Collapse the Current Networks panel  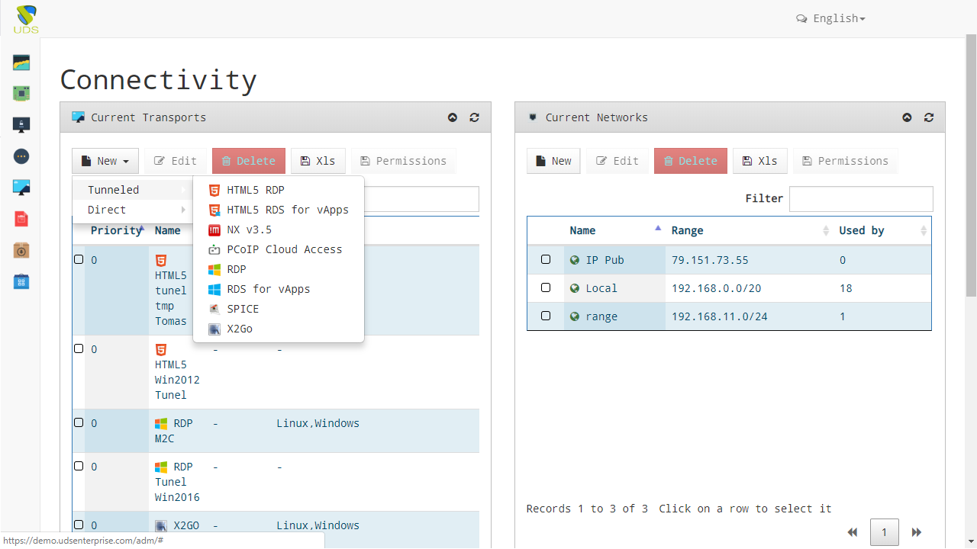point(907,117)
